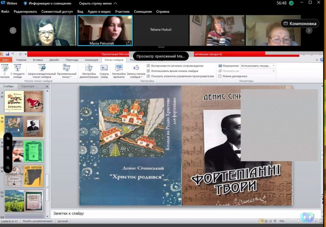Click Скрыть строку меню button
This screenshot has width=326, height=227.
(x=98, y=3)
